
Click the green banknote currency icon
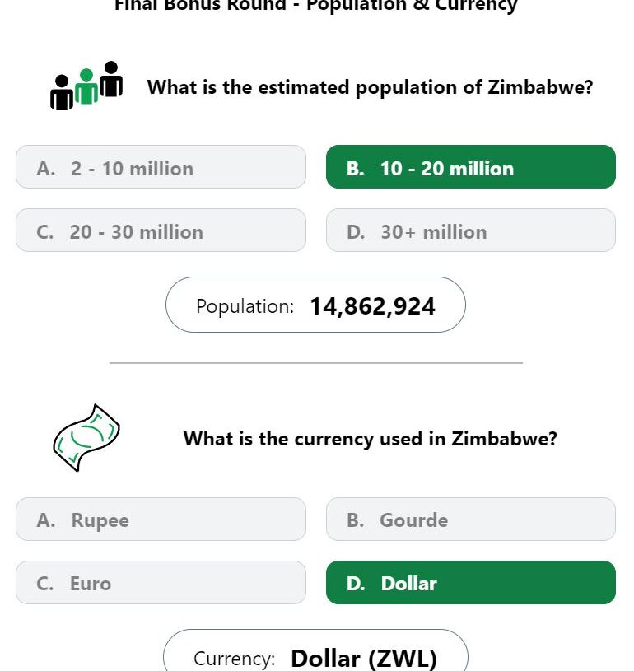[86, 438]
